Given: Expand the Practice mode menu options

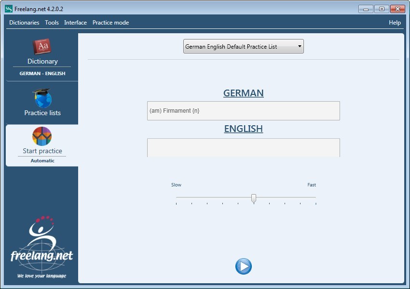Looking at the screenshot, I should pos(110,23).
